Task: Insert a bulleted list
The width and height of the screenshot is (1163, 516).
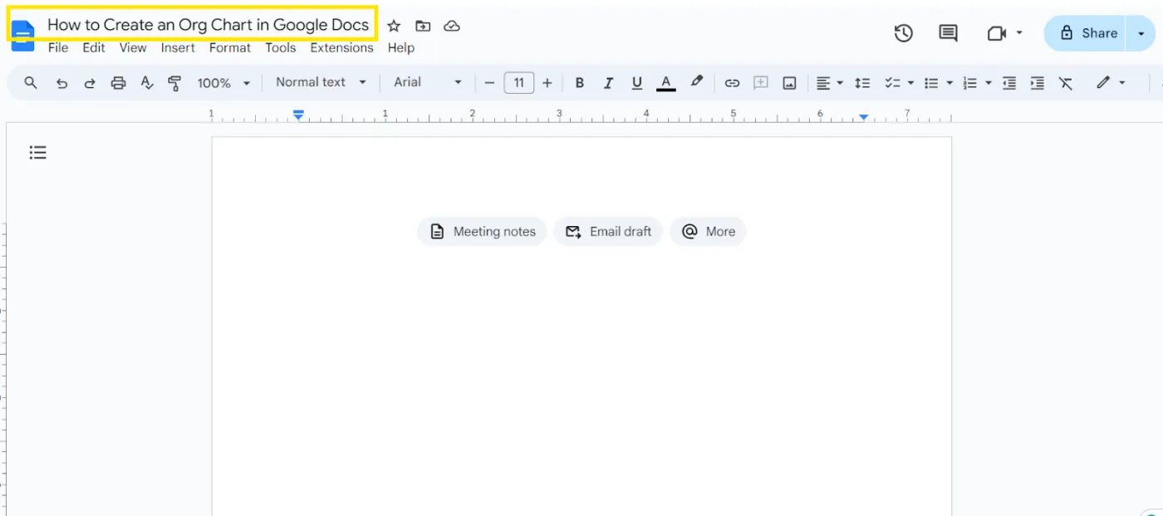Action: click(931, 82)
